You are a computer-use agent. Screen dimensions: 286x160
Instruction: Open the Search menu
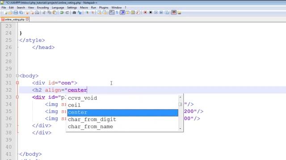21,8
